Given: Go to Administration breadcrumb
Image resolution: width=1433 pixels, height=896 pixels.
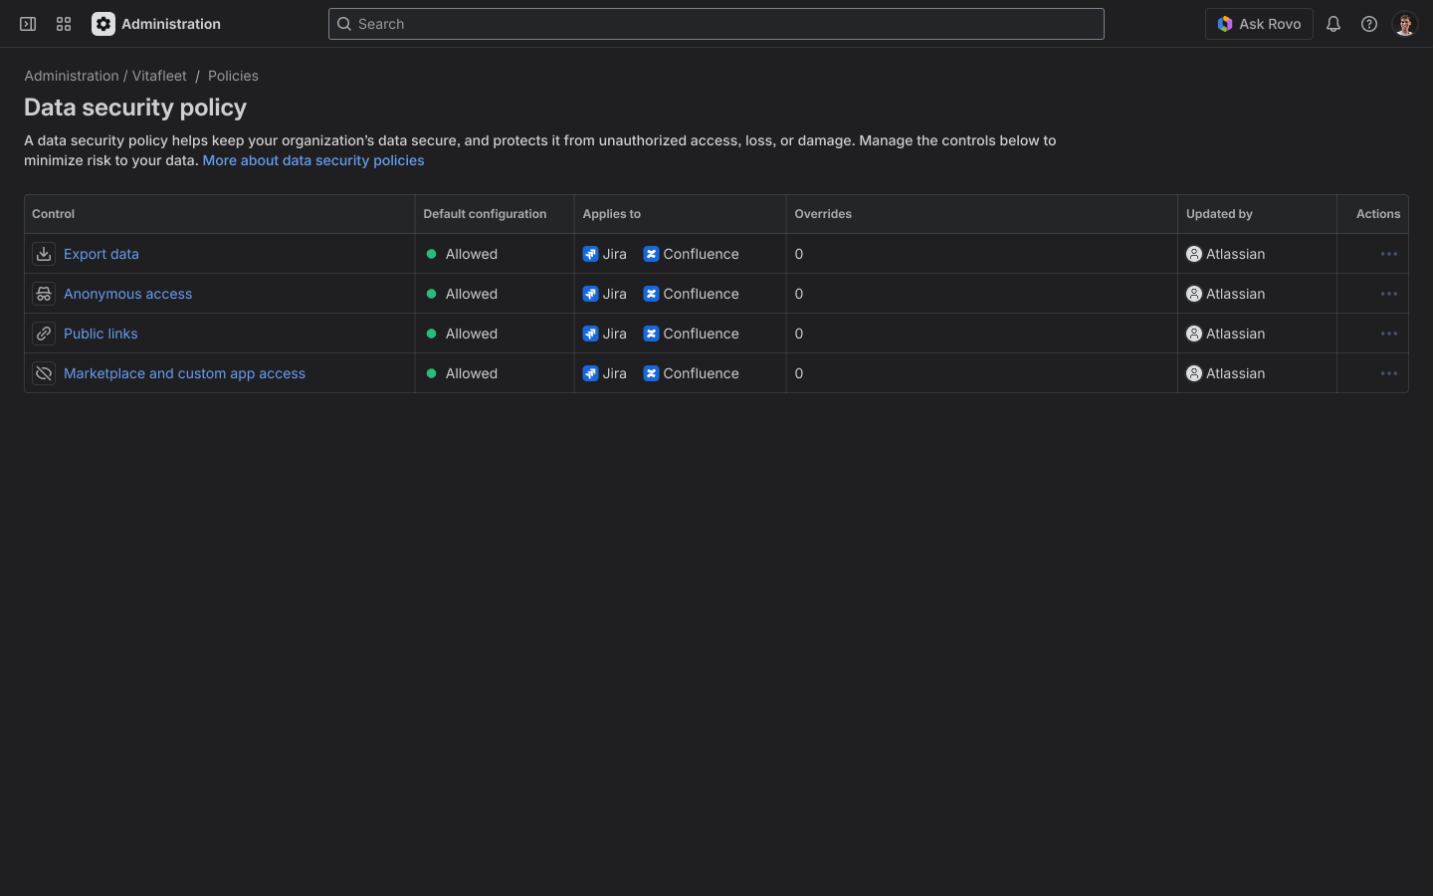Looking at the screenshot, I should [72, 76].
